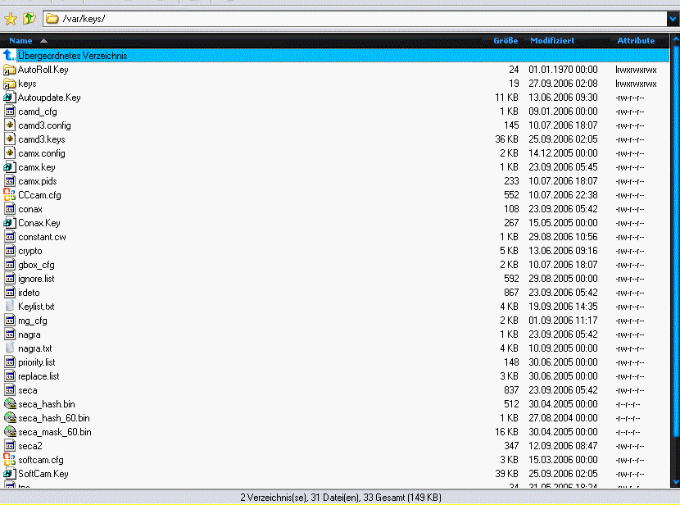This screenshot has width=680, height=505.
Task: Click the favorites star icon
Action: point(11,19)
